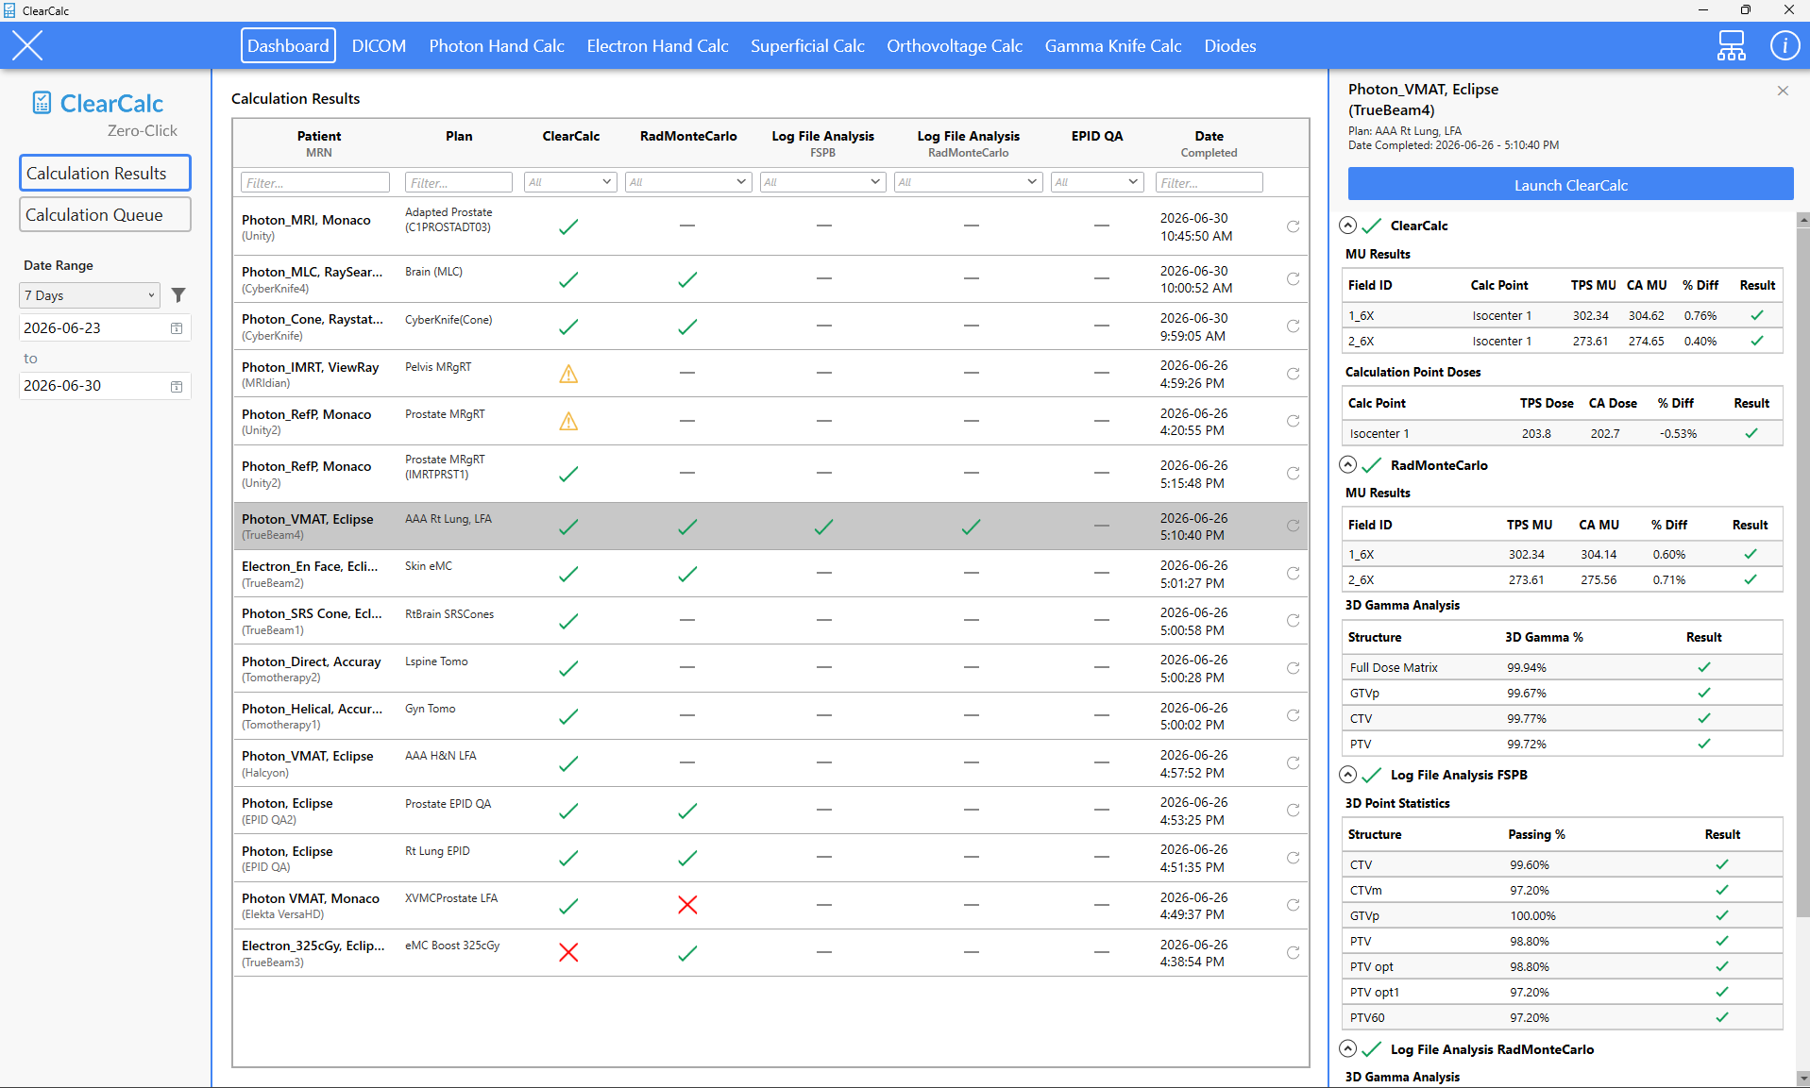This screenshot has height=1088, width=1810.
Task: Open the 7 Days date range dropdown
Action: [x=90, y=295]
